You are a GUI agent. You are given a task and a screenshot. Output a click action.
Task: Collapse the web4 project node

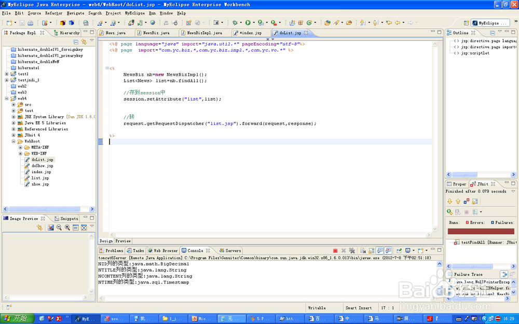(7, 98)
